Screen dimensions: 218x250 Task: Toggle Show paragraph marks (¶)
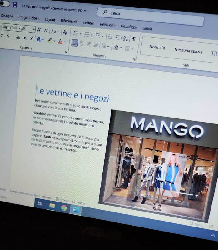(x=134, y=39)
